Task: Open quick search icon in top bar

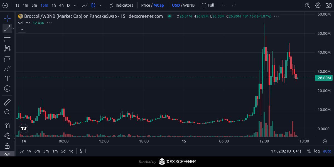Action: (x=307, y=5)
